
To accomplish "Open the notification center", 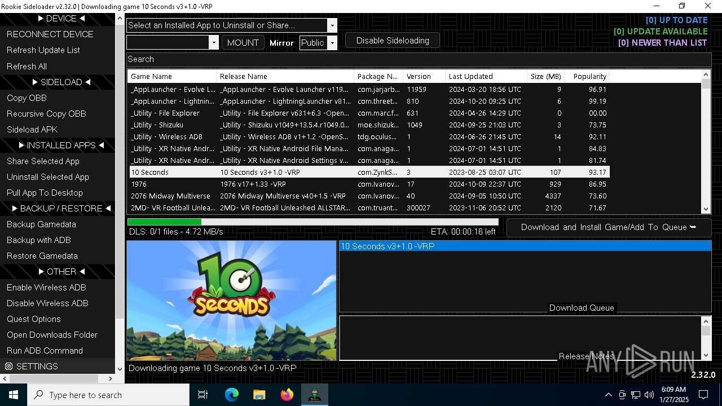I will pyautogui.click(x=703, y=395).
